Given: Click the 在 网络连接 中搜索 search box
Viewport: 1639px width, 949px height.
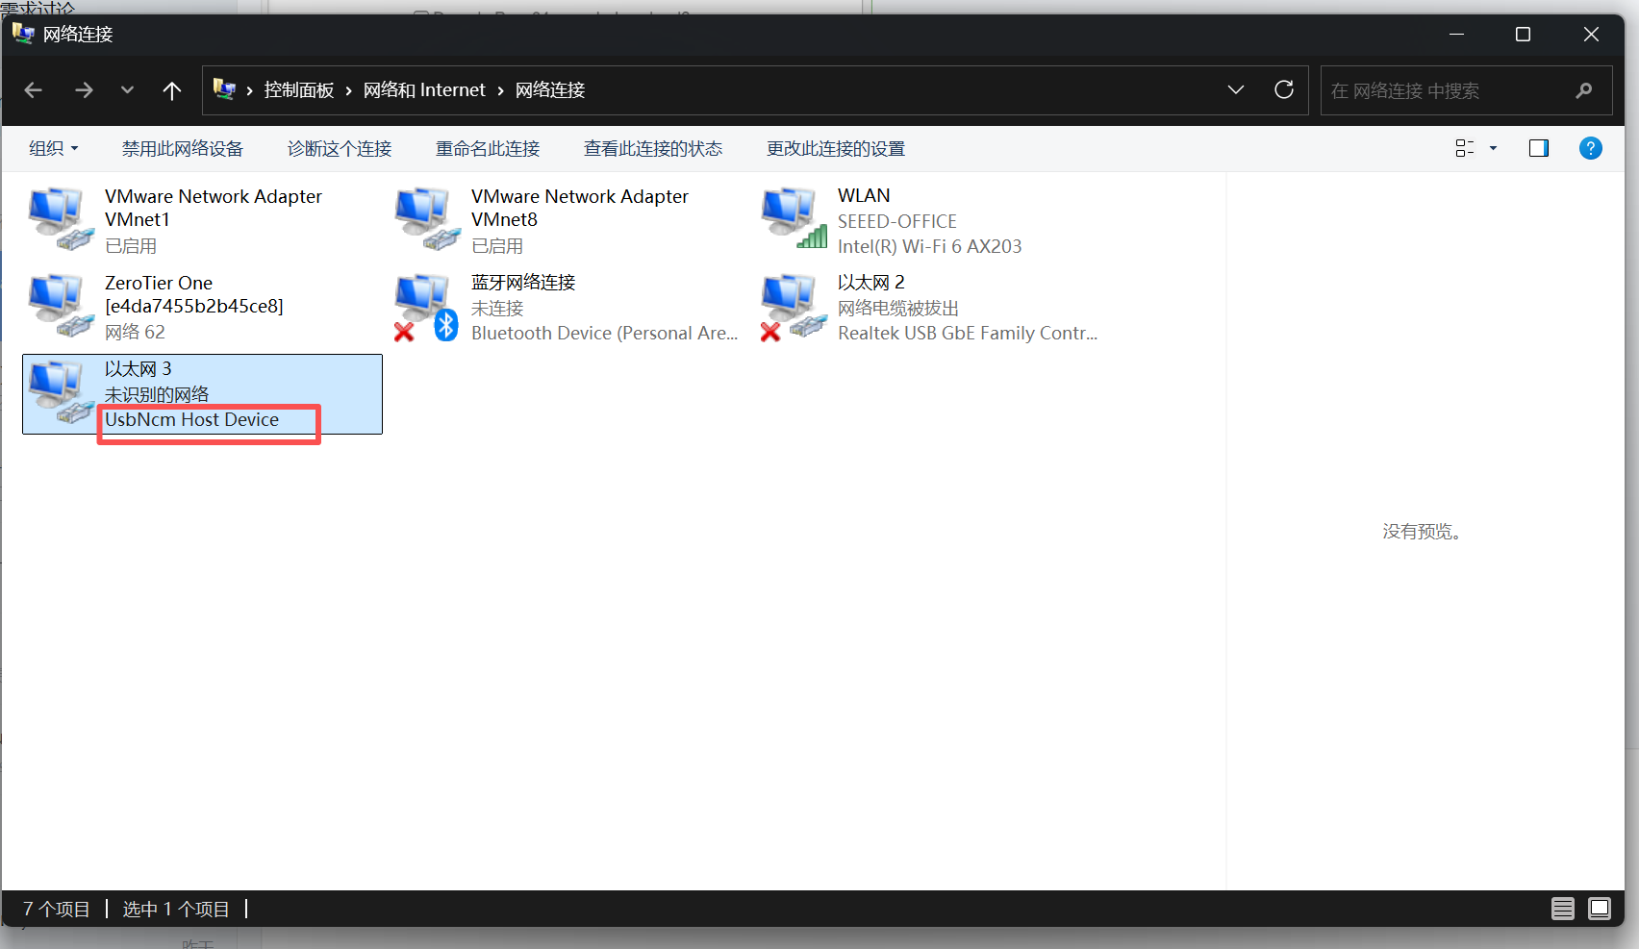Looking at the screenshot, I should pos(1448,90).
